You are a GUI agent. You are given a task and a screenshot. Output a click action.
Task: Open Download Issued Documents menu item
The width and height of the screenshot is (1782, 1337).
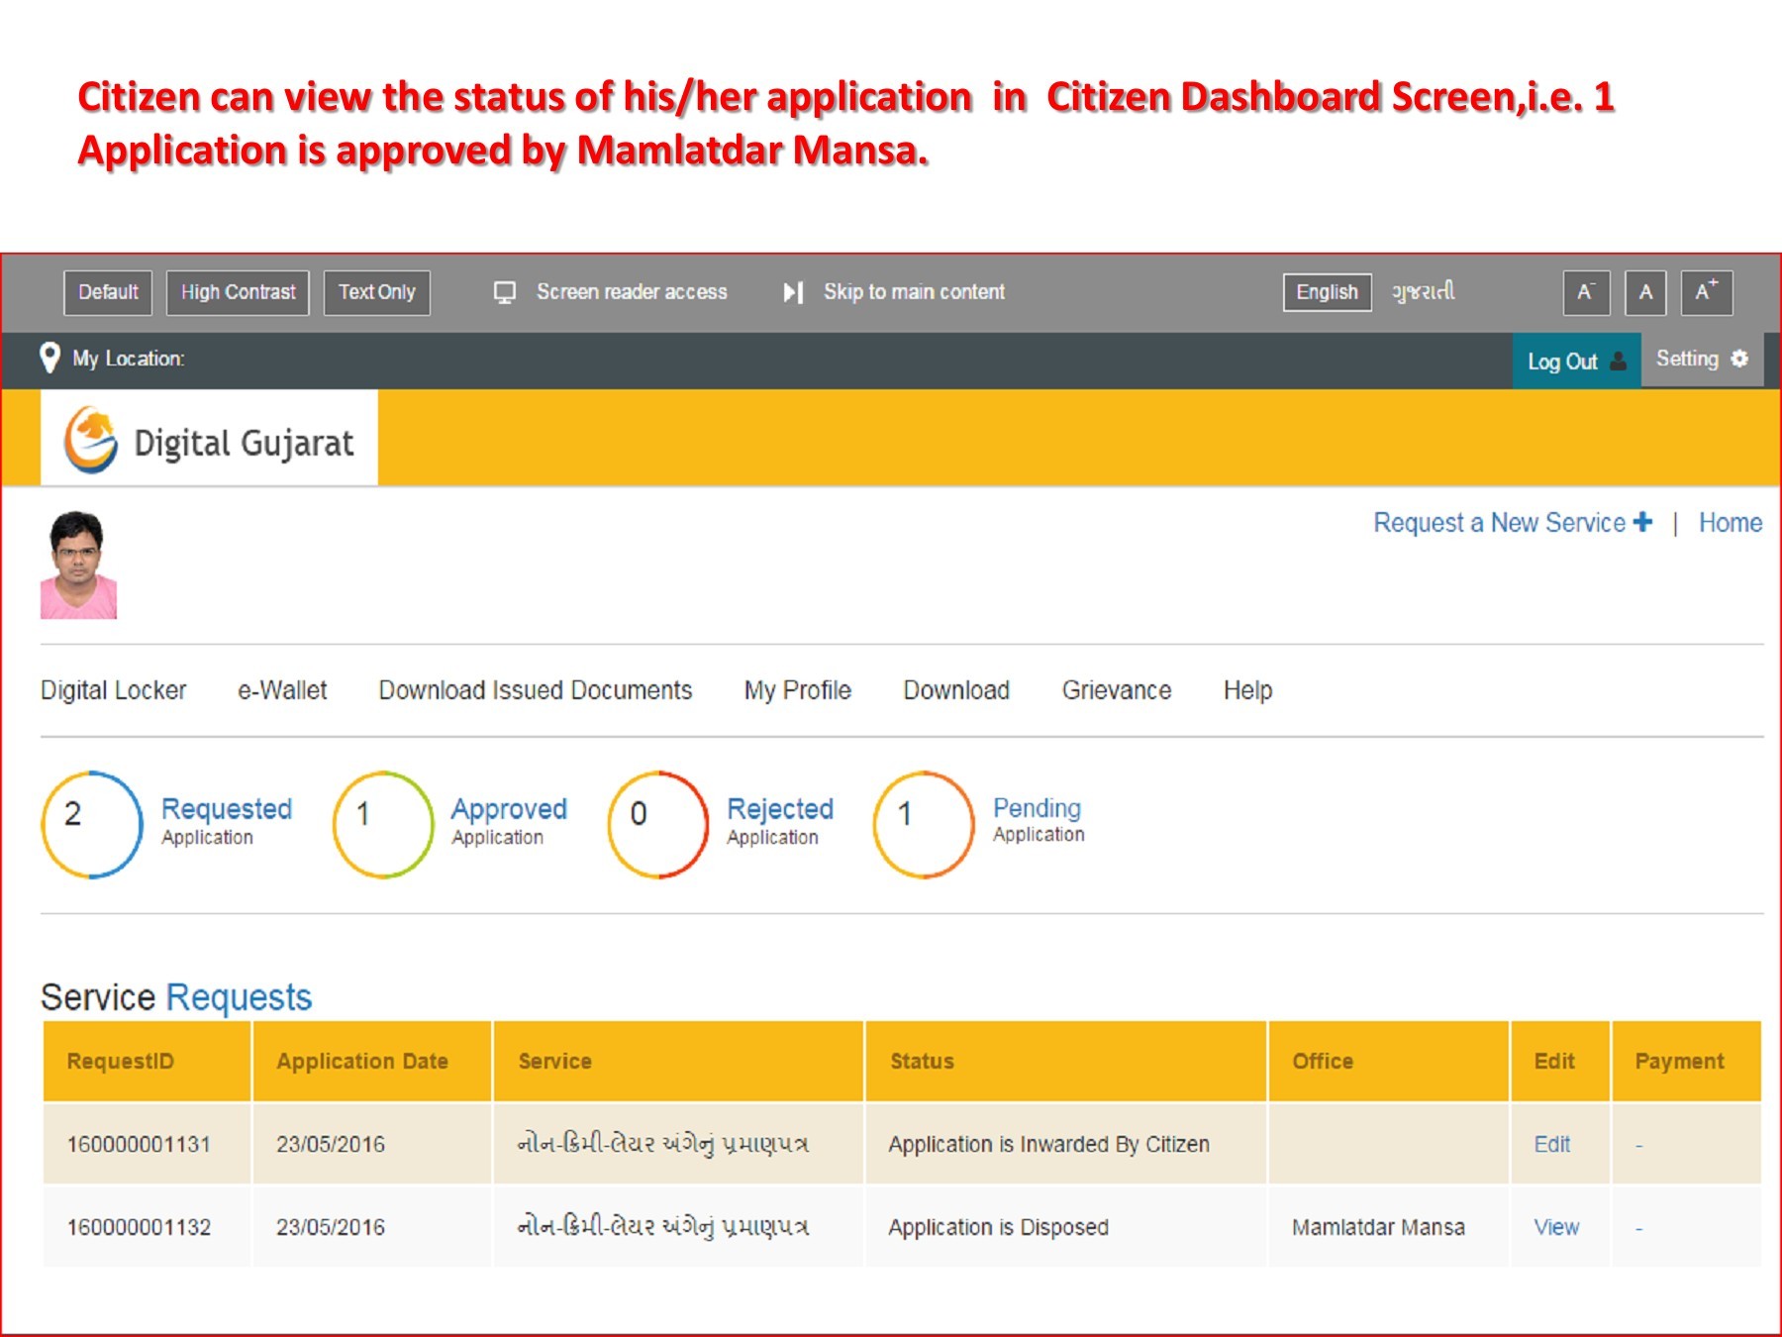[x=535, y=690]
